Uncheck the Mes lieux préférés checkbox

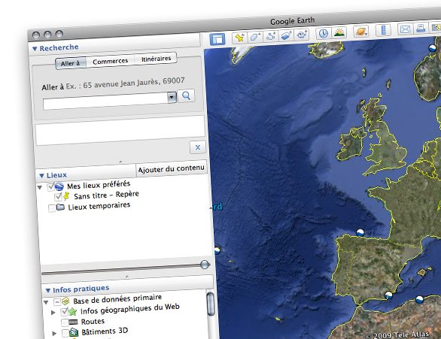pos(50,186)
